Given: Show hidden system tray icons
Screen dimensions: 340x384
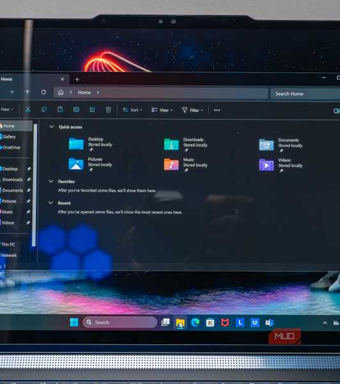Looking at the screenshot, I should pos(325,323).
